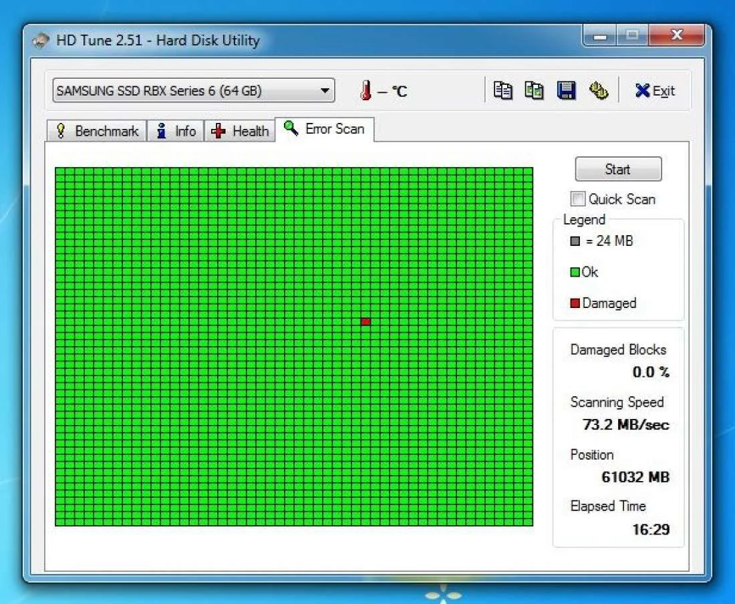Click the red Damaged legend swatch
The width and height of the screenshot is (735, 604).
(575, 303)
